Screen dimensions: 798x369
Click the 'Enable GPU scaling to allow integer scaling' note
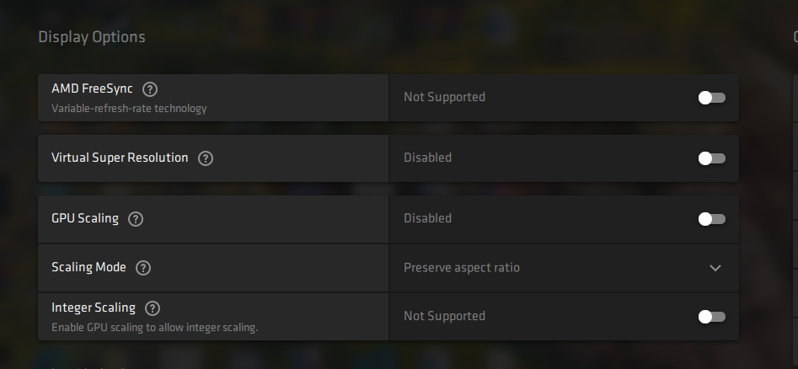[x=154, y=328]
